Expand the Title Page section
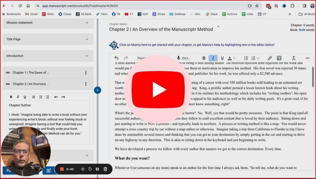Viewport: 316px width, 179px height. point(48,39)
